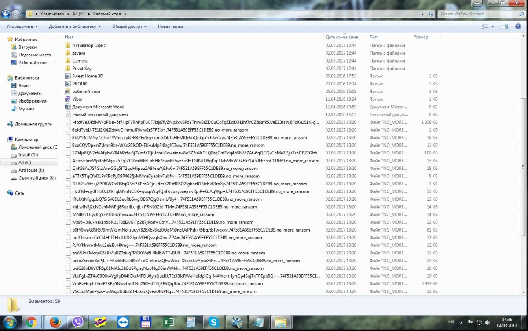Open the AstHouse (J:) drive
This screenshot has height=331, width=528.
pos(31,170)
